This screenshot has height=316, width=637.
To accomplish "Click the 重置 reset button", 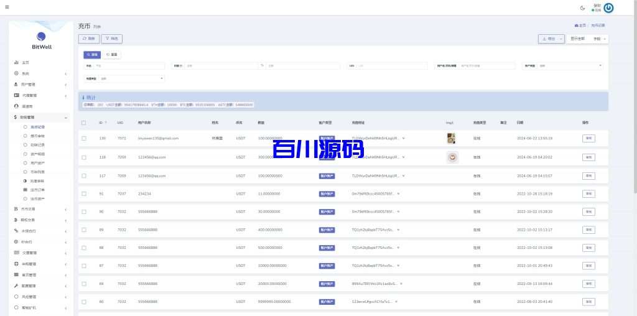I will [112, 54].
